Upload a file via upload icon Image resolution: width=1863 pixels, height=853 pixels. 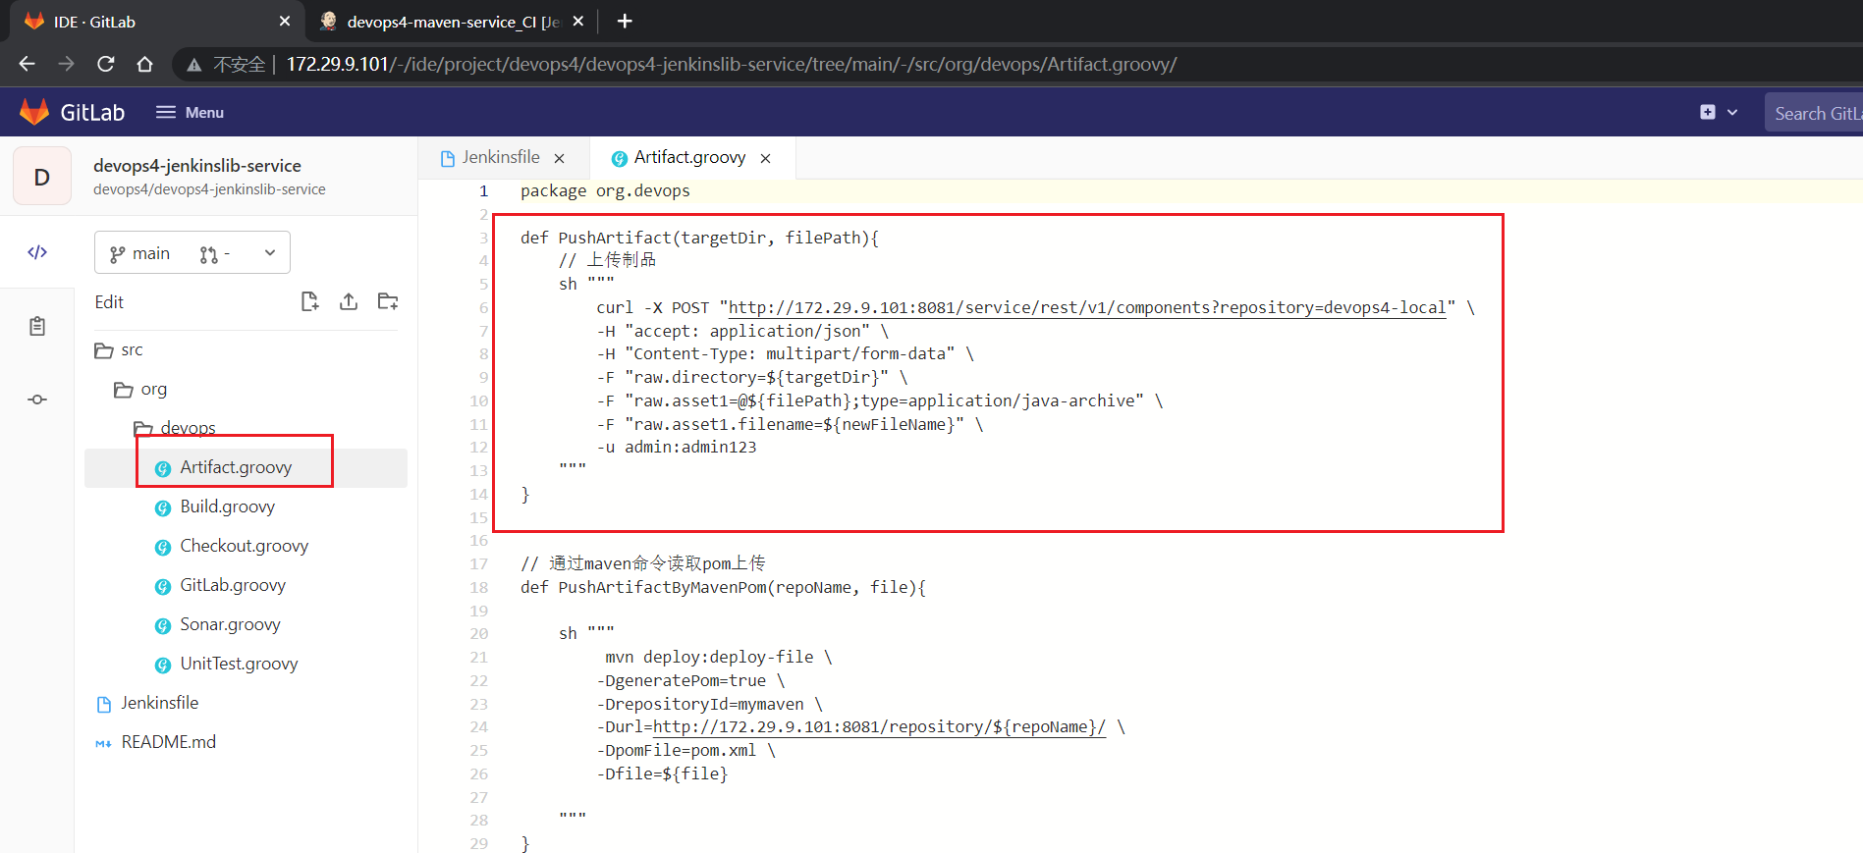coord(349,301)
